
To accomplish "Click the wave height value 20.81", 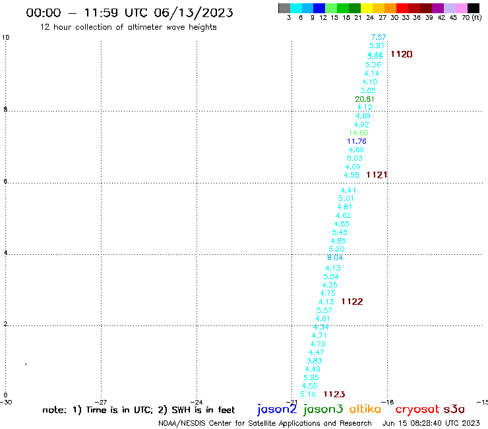I will coord(365,99).
